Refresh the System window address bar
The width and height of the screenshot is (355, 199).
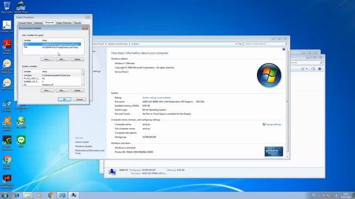[x=240, y=44]
